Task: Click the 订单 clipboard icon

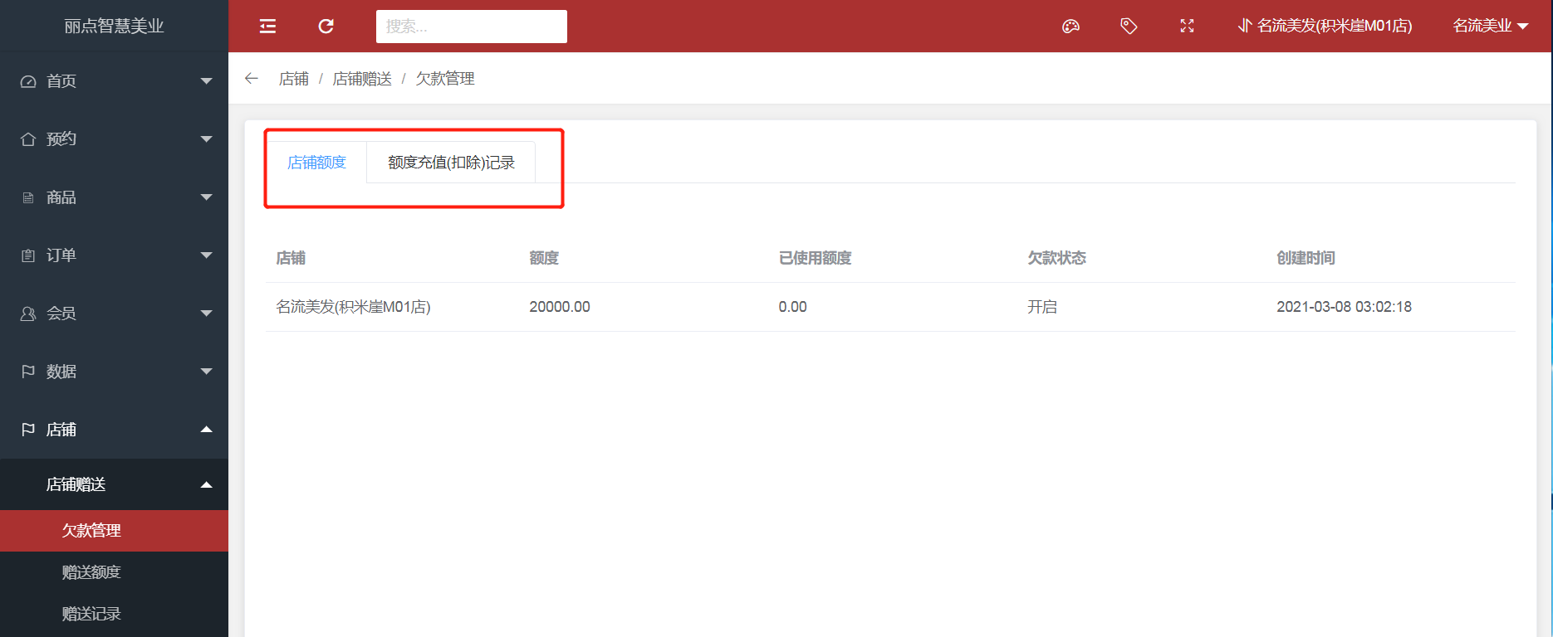Action: pyautogui.click(x=28, y=255)
